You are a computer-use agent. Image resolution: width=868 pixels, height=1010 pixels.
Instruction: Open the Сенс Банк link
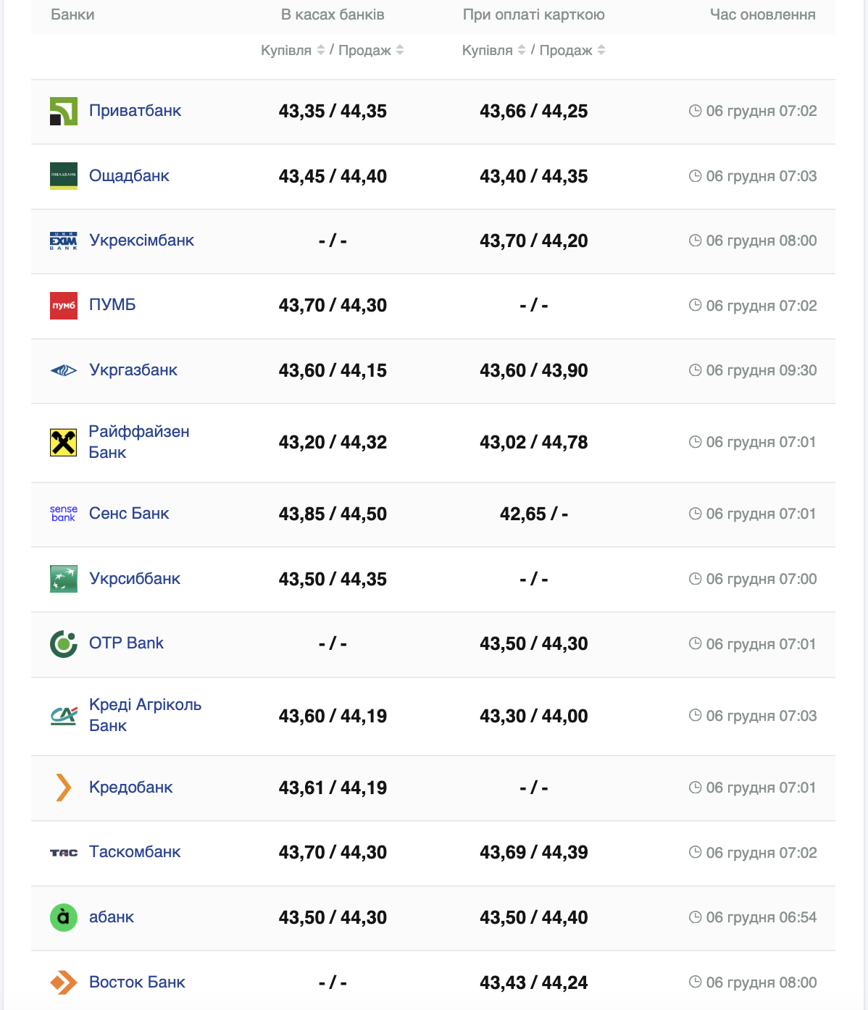point(129,514)
